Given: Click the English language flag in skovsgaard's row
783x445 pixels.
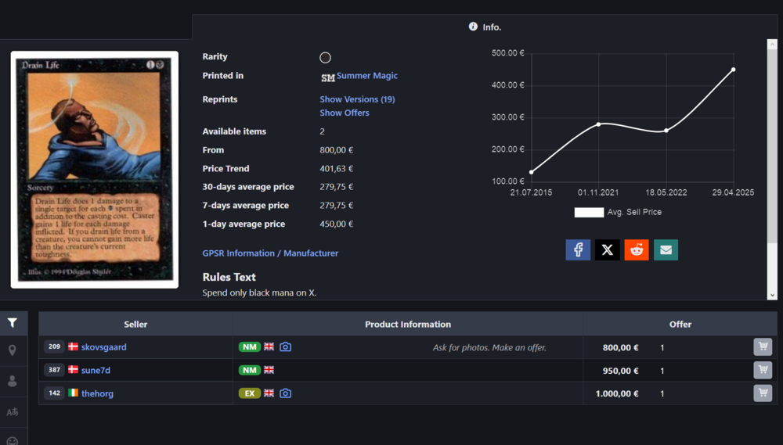Looking at the screenshot, I should pos(269,346).
